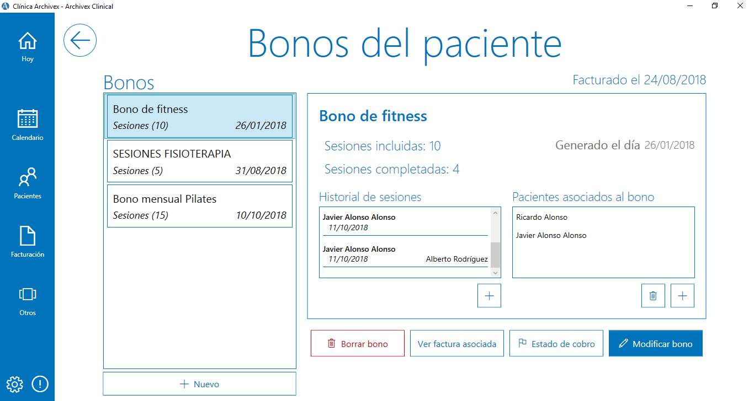Screen dimensions: 754x401
Task: Open the Otros section
Action: 27,299
